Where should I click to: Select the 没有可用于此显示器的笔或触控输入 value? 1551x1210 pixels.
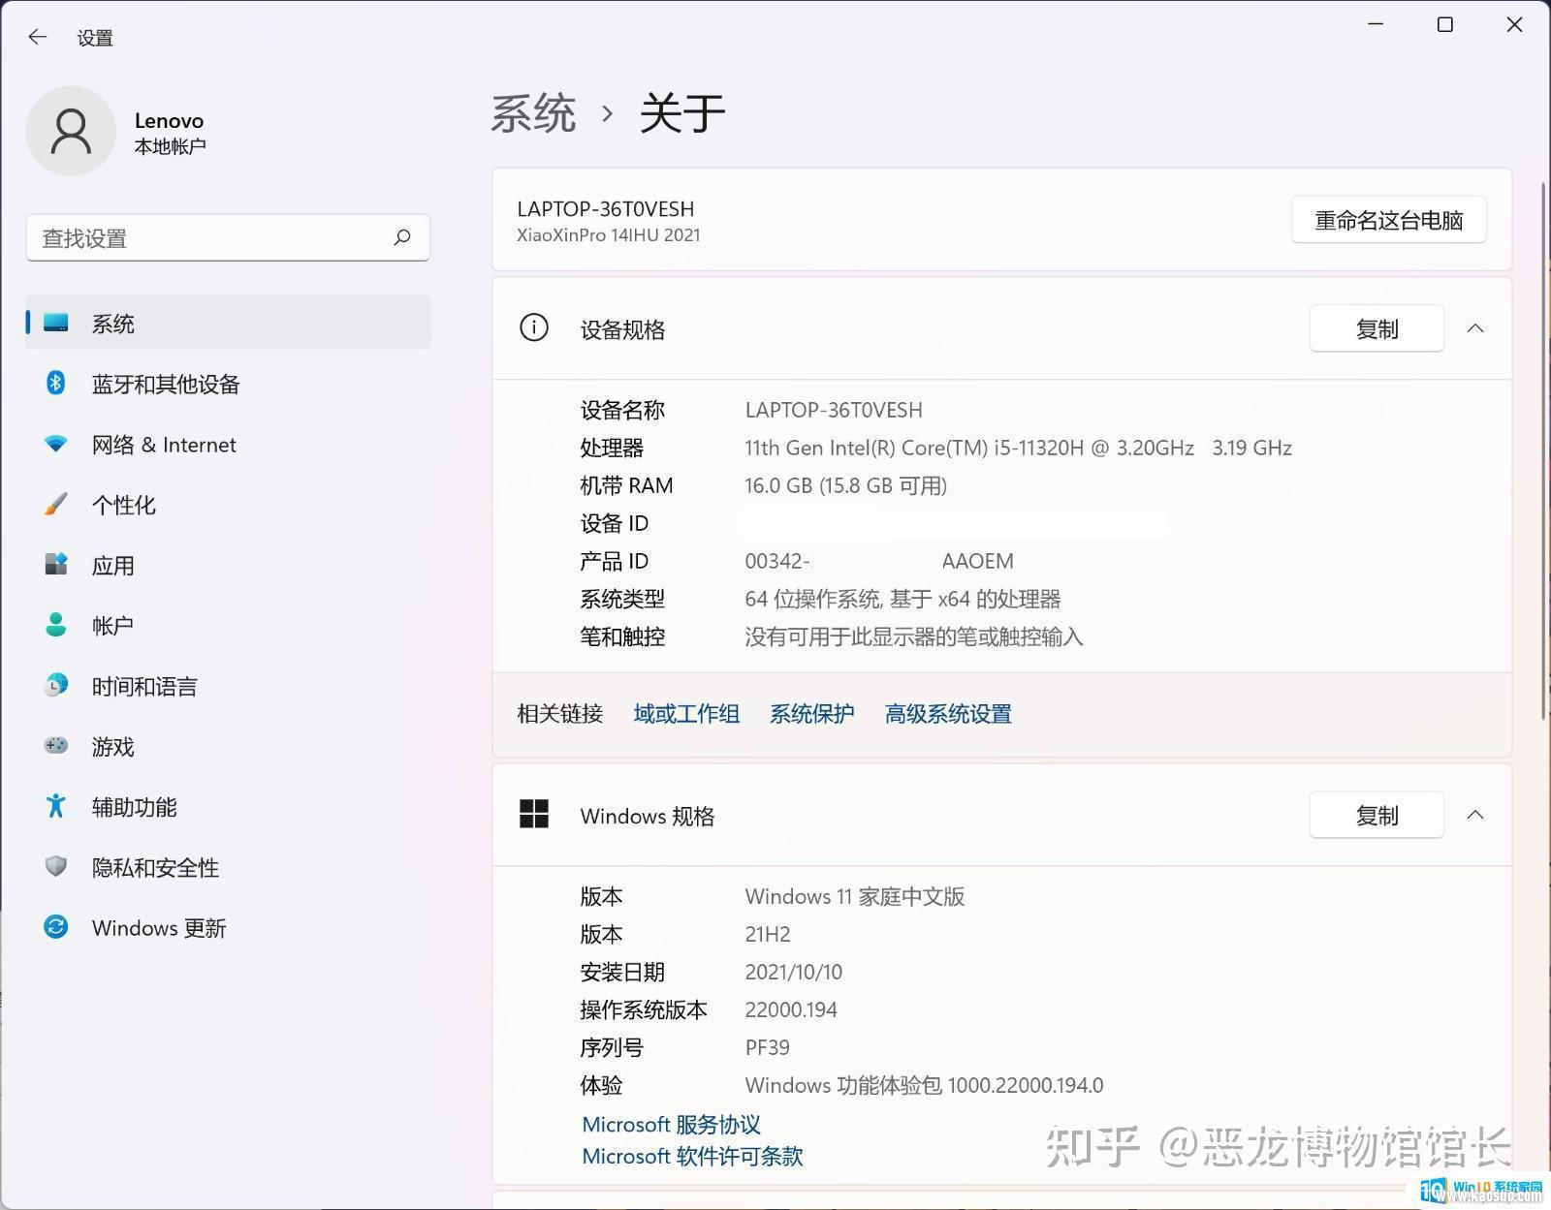914,636
